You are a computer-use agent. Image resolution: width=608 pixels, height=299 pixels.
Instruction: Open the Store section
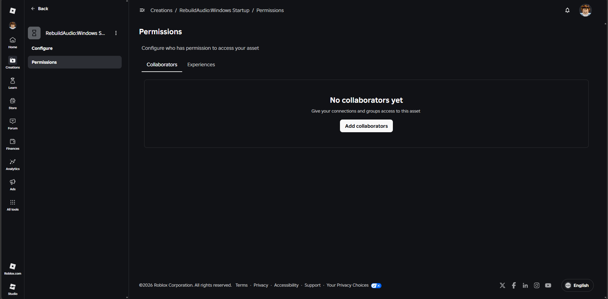(13, 104)
